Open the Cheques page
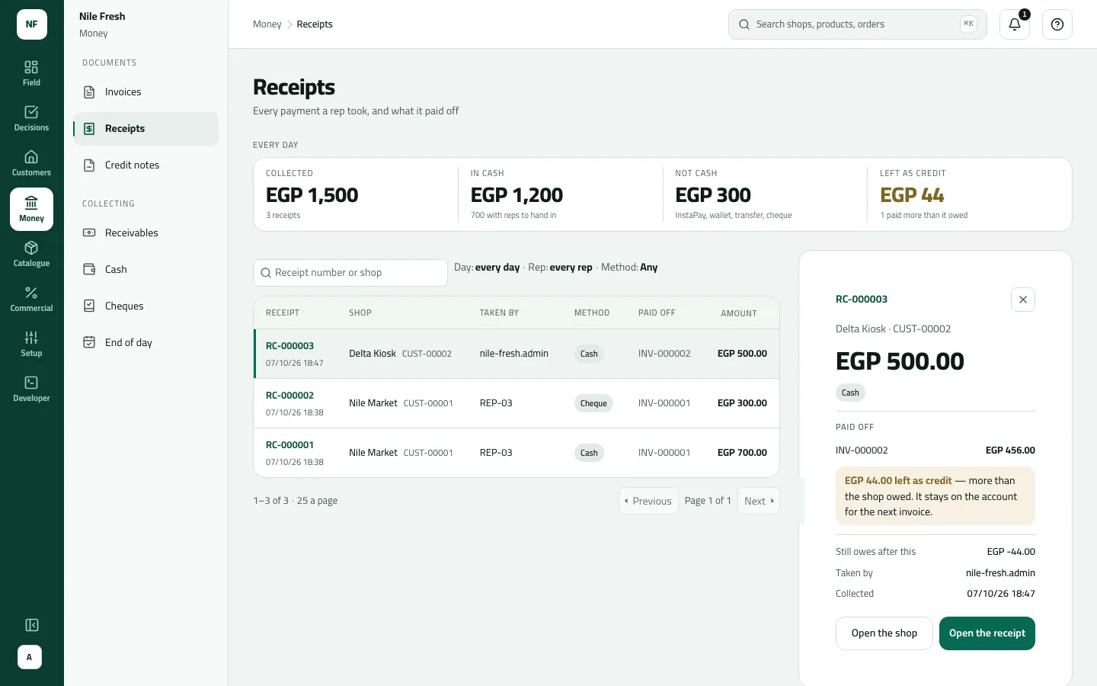Image resolution: width=1097 pixels, height=686 pixels. click(146, 306)
